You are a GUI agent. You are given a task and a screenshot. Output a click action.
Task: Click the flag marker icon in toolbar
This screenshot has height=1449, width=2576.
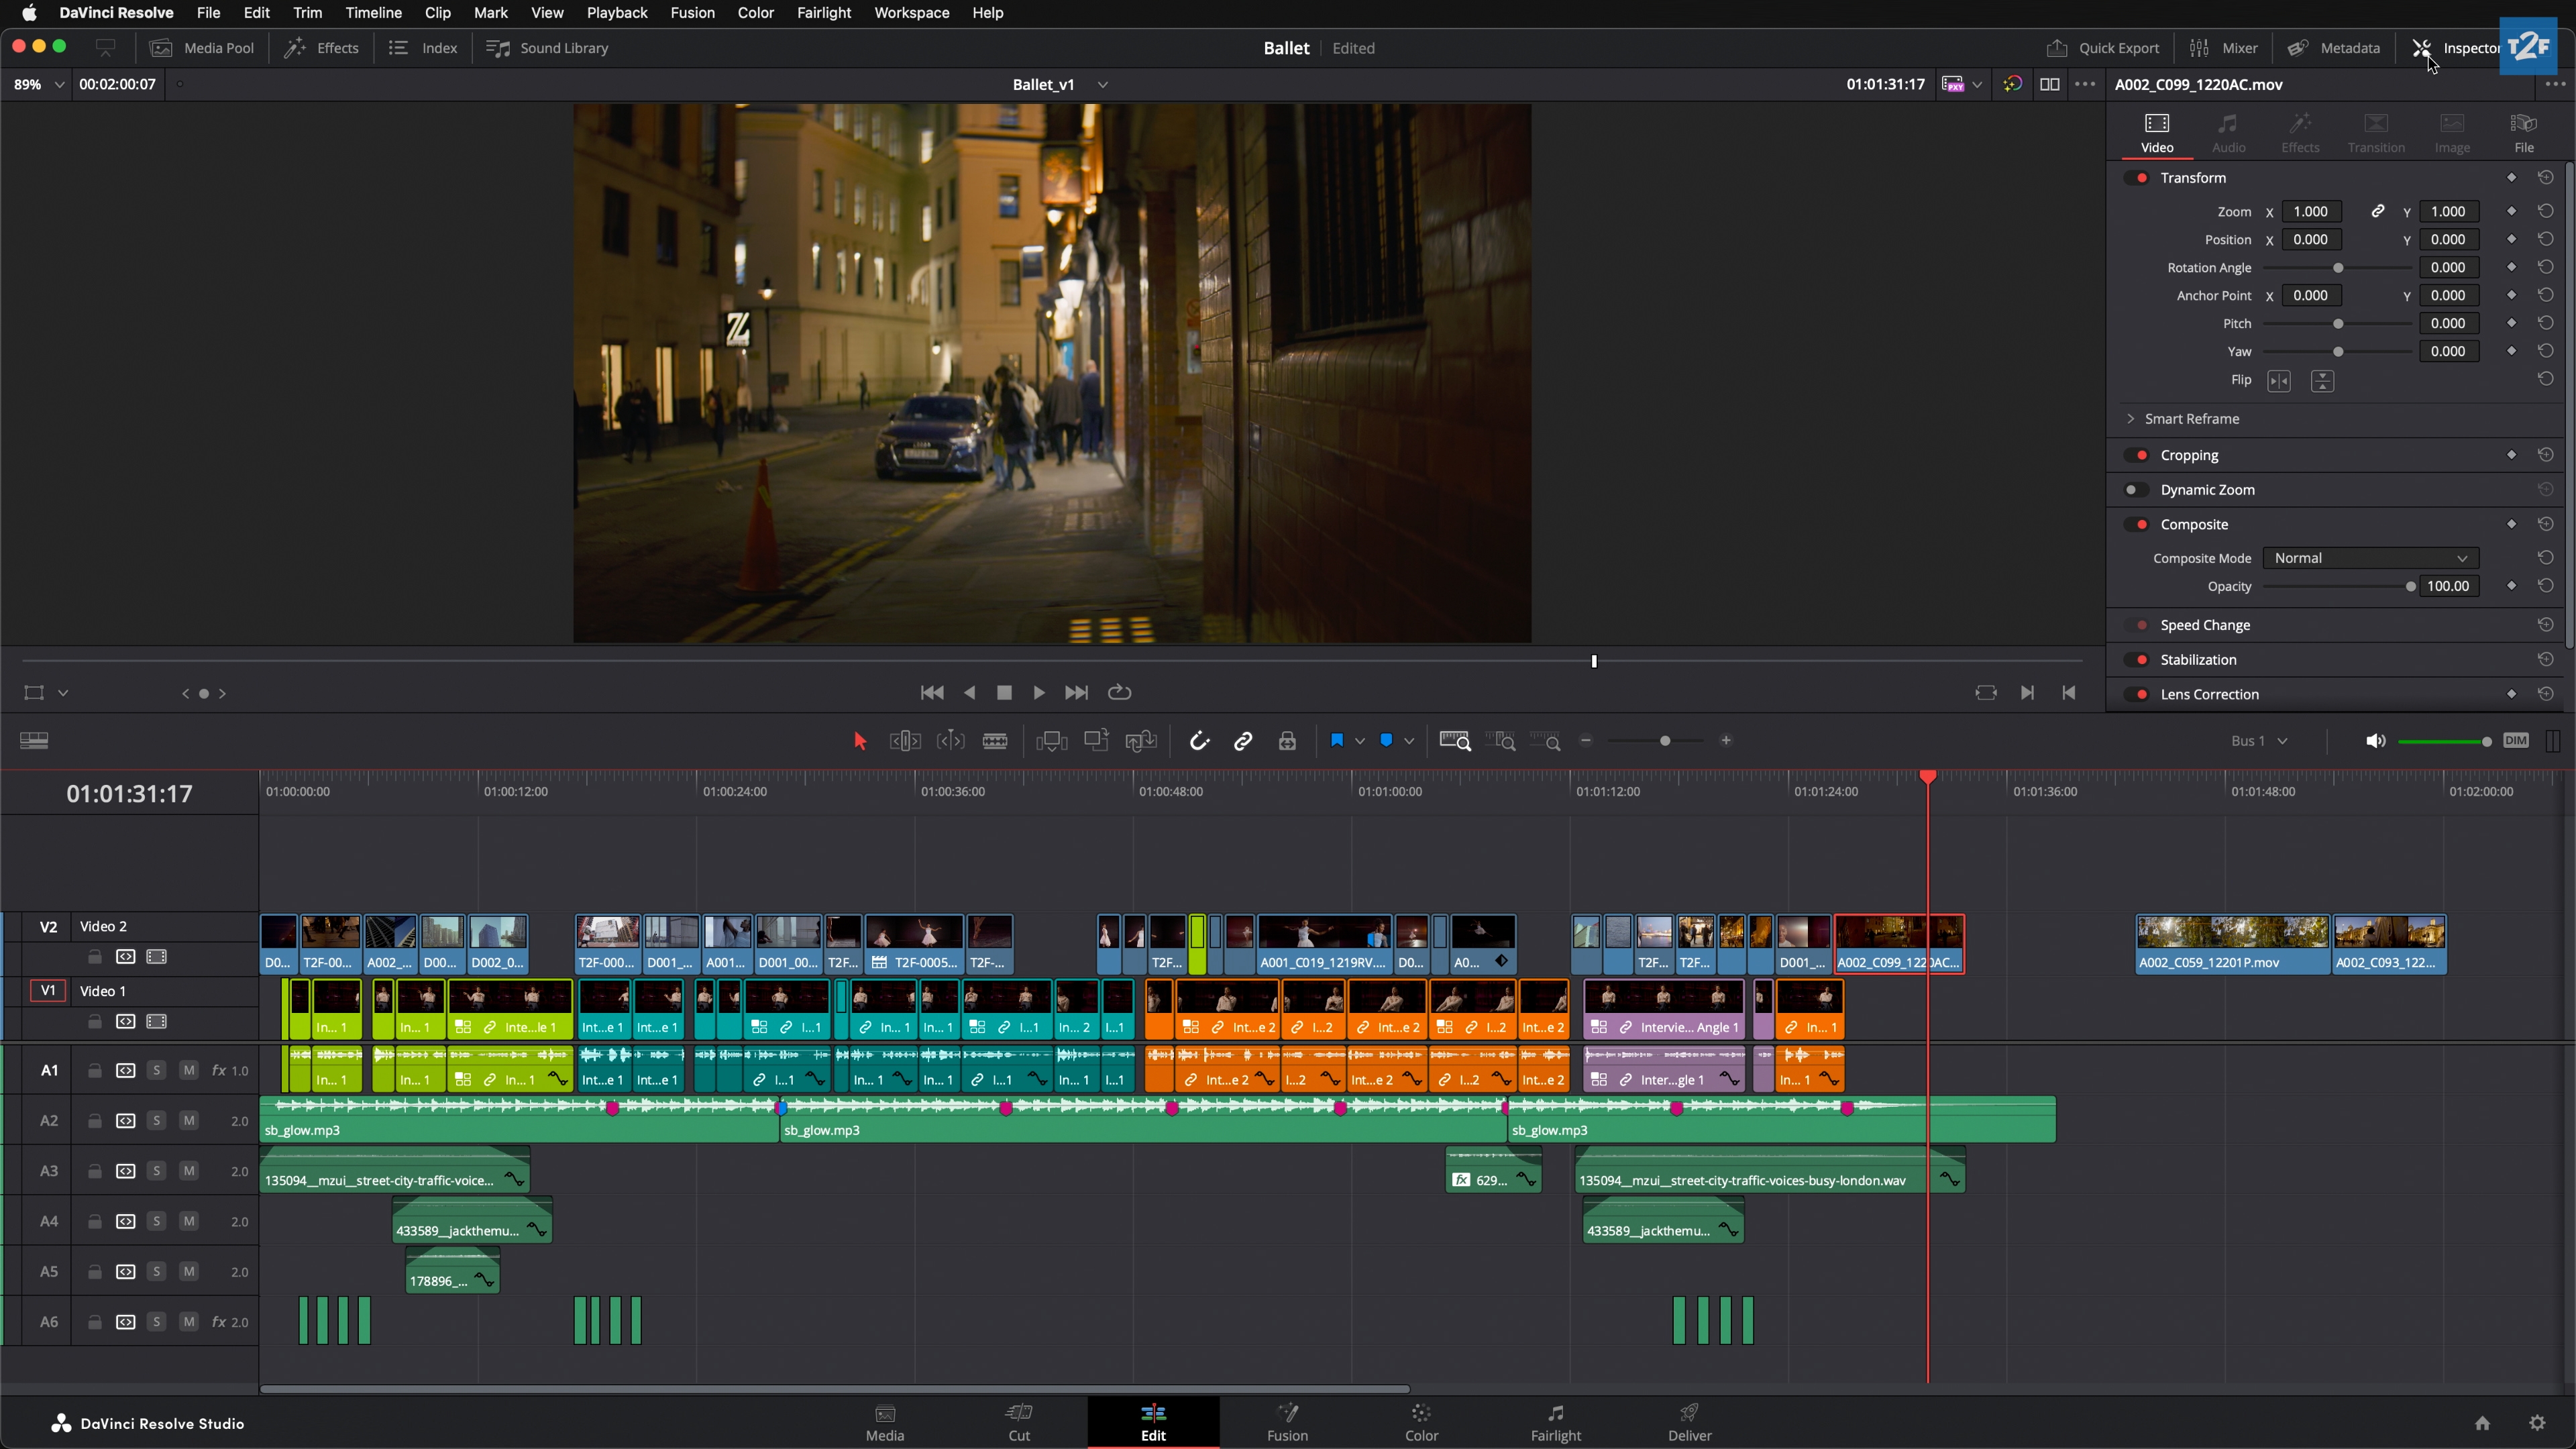tap(1337, 741)
